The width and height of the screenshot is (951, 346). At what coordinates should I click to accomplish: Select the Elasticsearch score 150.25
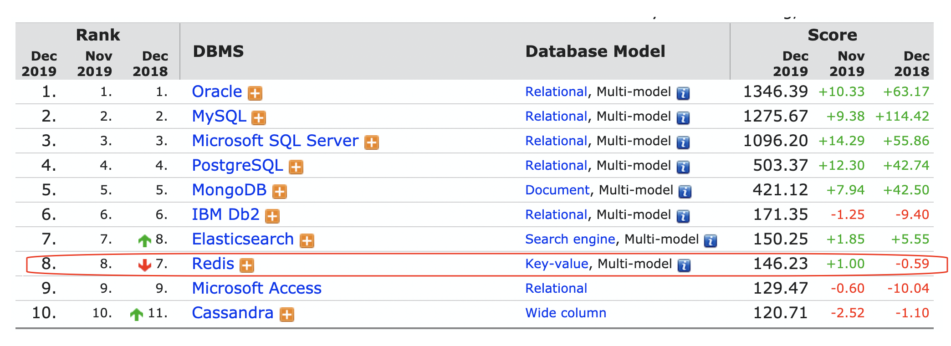coord(781,239)
